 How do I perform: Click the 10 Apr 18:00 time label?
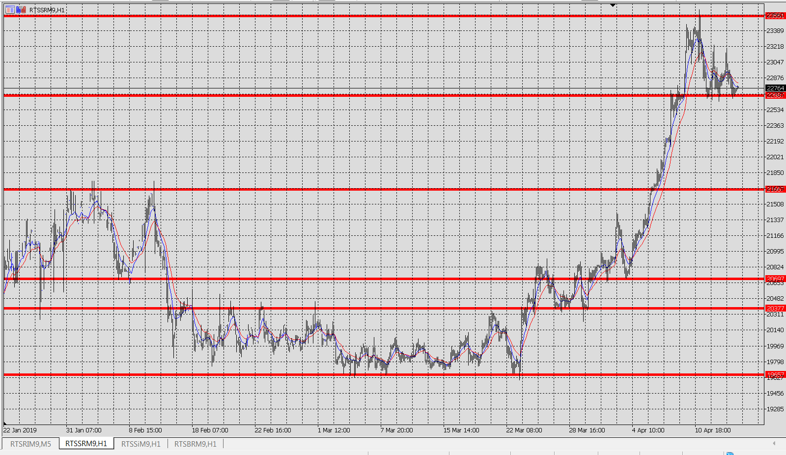pos(713,430)
